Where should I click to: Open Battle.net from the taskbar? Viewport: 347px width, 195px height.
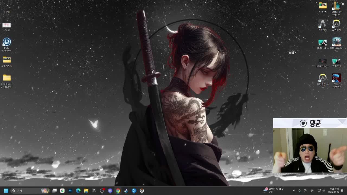pyautogui.click(x=134, y=191)
